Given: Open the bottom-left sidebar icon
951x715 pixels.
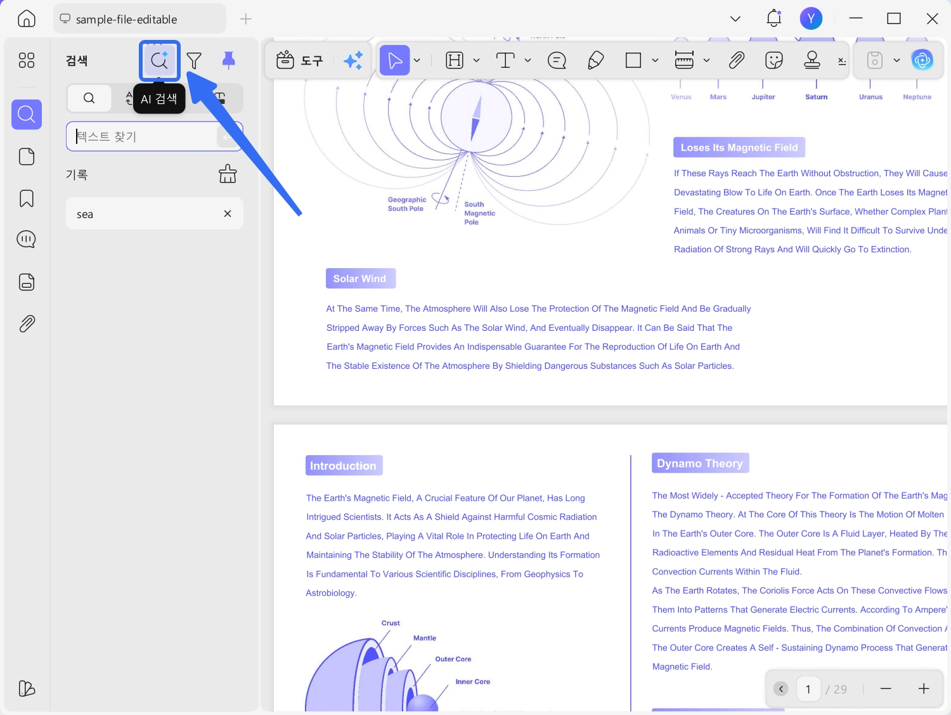Looking at the screenshot, I should point(27,688).
